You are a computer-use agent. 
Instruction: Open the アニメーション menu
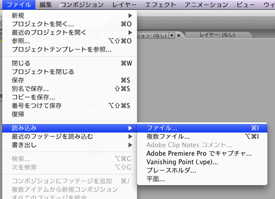pos(206,5)
